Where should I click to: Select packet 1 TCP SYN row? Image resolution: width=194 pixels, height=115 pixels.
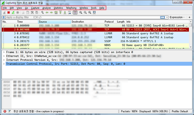95,26
